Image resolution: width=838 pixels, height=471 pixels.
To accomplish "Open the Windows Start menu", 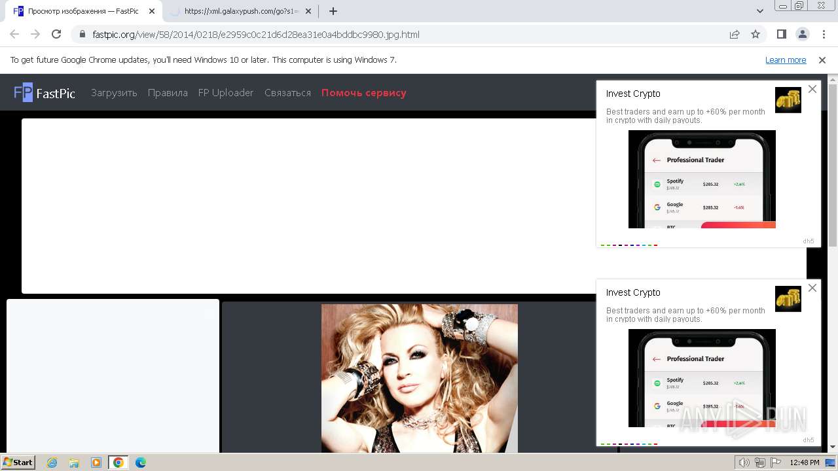I will click(18, 462).
